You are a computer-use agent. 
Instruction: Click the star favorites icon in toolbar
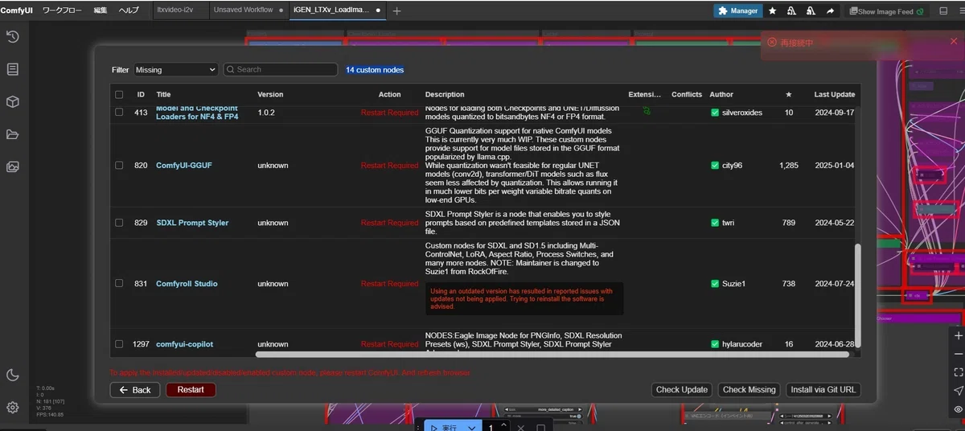(773, 11)
